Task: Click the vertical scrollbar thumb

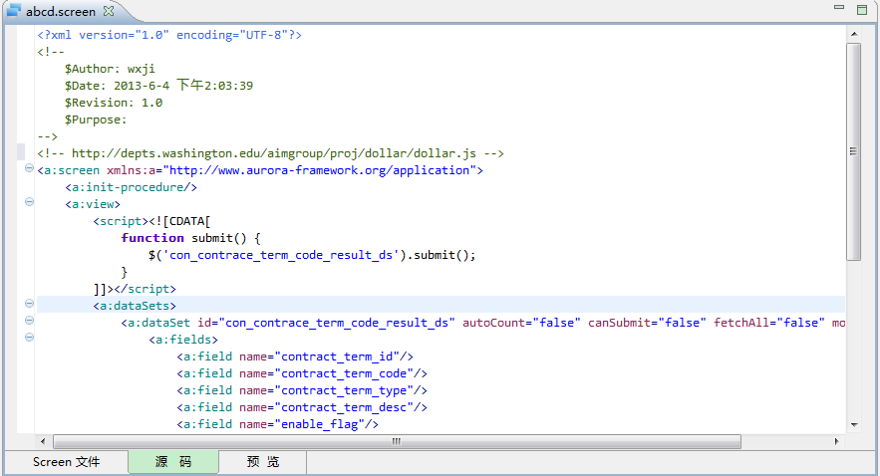Action: coord(853,149)
